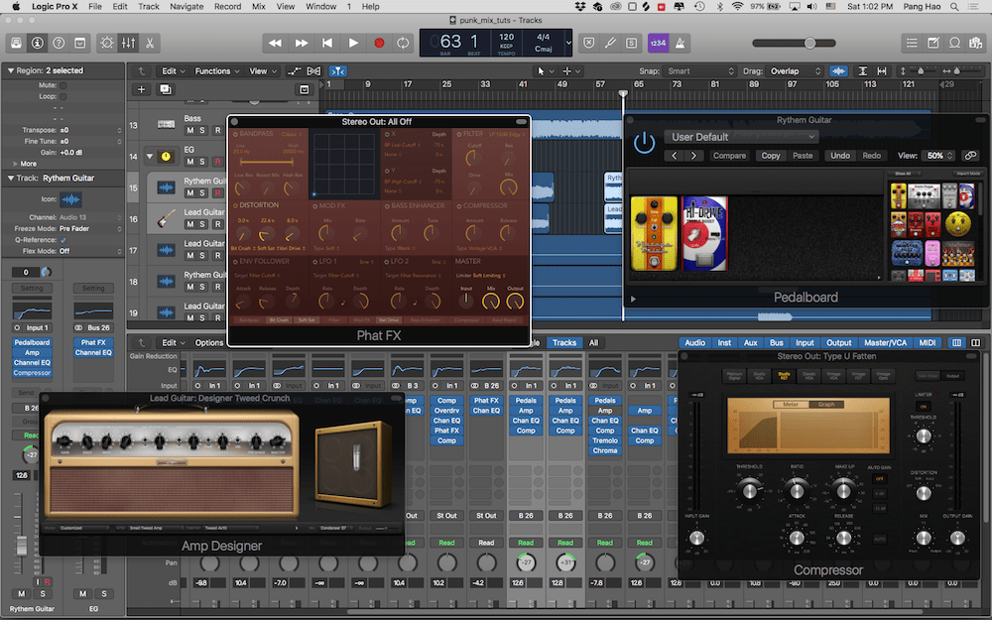Click the Copy button in Pedalboard header

771,156
